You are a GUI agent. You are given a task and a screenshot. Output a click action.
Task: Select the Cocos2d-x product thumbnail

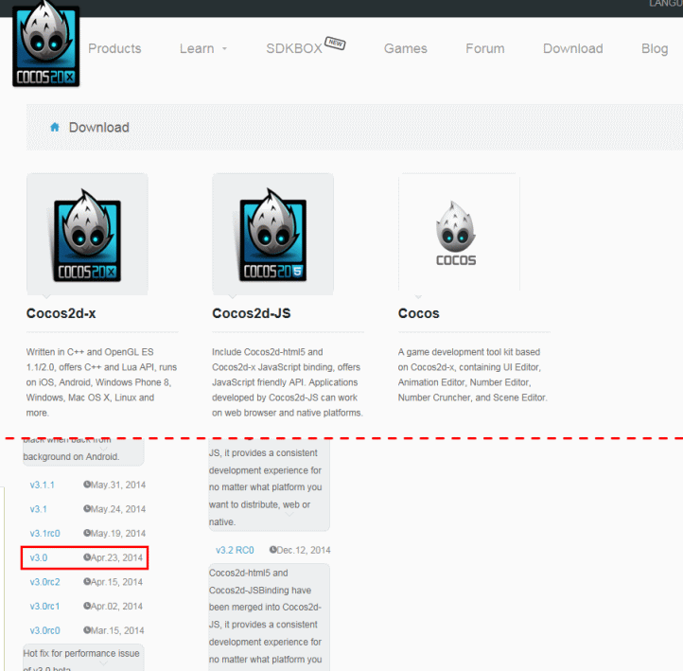(87, 234)
